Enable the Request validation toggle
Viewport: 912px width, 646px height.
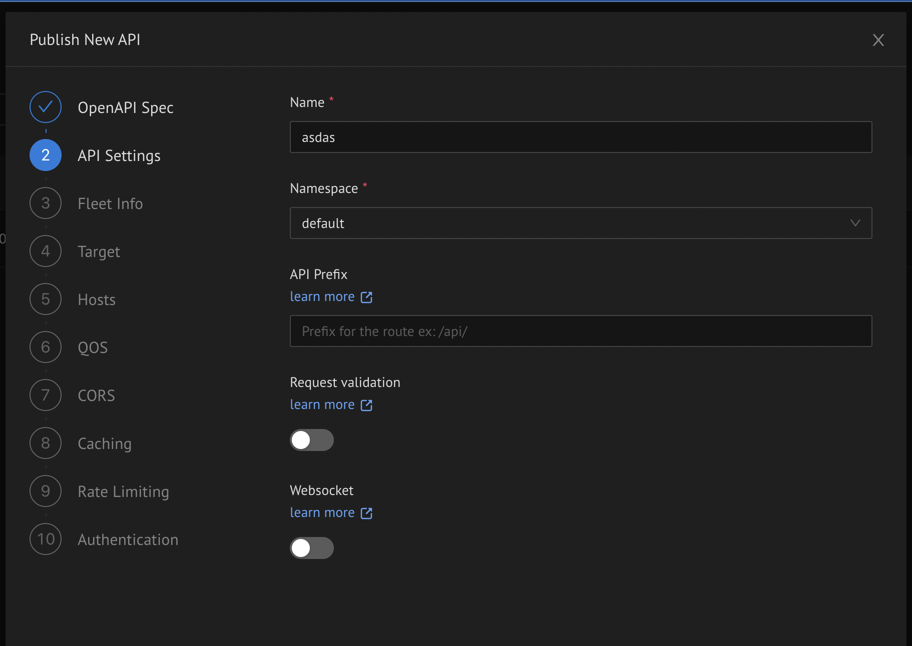click(311, 440)
